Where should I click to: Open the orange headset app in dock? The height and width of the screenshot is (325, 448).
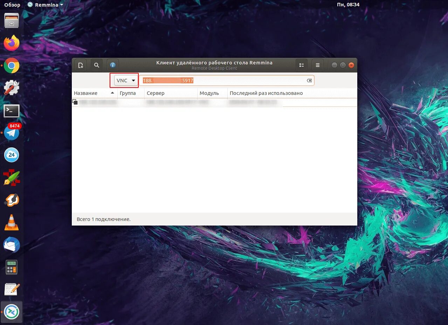pyautogui.click(x=12, y=200)
